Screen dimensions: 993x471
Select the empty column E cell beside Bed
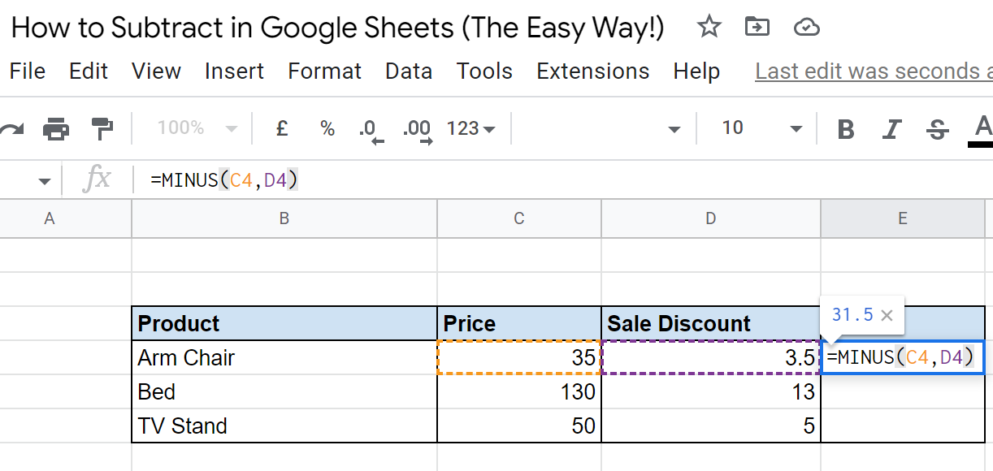coord(903,391)
